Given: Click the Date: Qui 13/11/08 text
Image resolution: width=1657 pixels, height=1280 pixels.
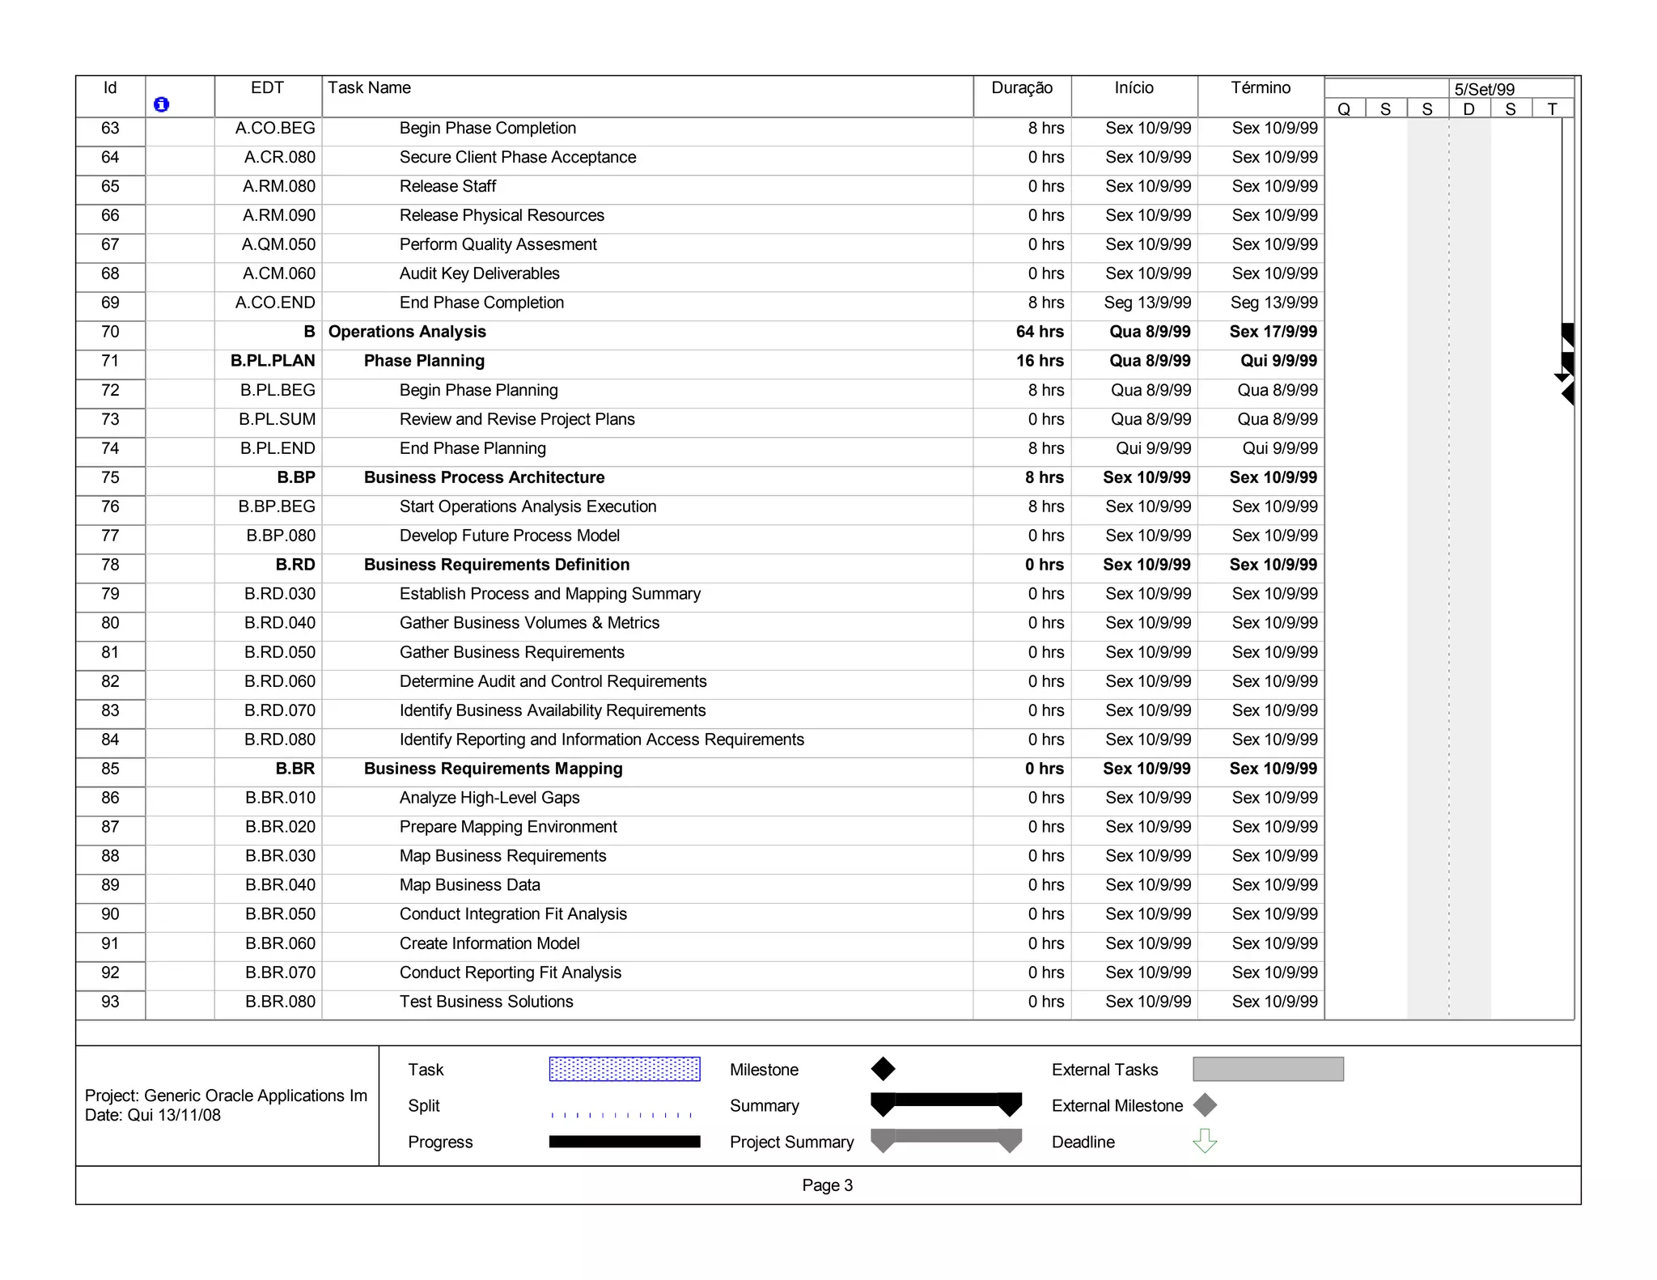Looking at the screenshot, I should 152,1116.
